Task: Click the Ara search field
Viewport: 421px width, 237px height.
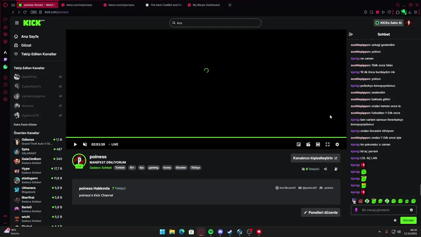Action: pyautogui.click(x=215, y=23)
